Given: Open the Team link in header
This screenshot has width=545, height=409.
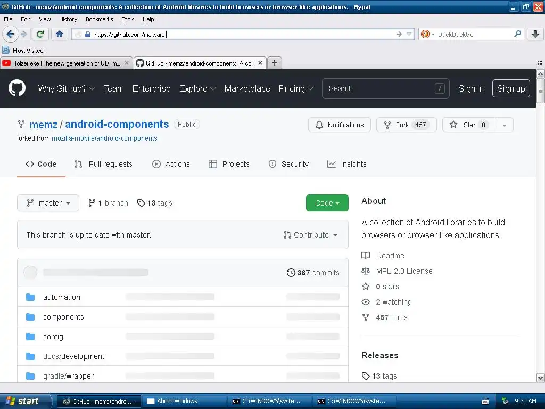Looking at the screenshot, I should click(114, 89).
